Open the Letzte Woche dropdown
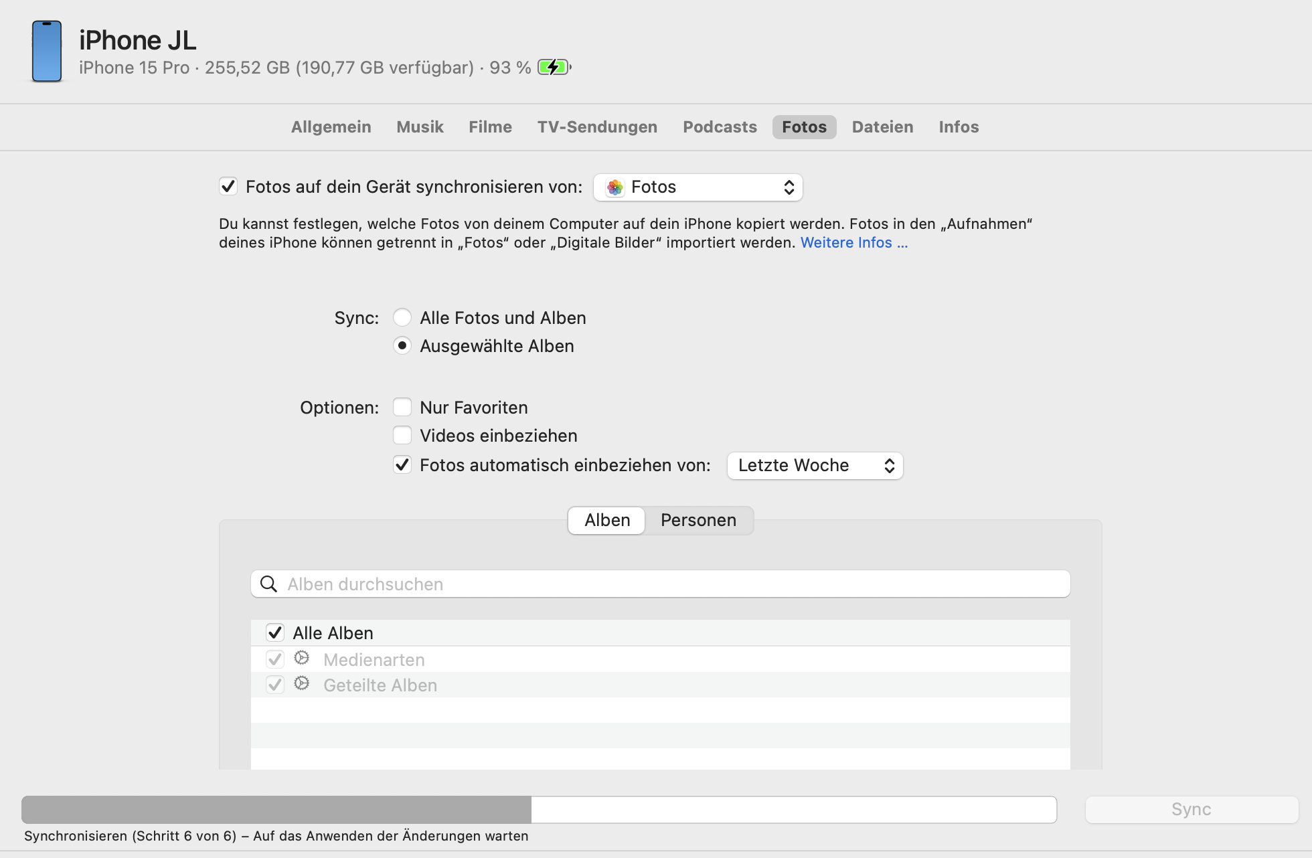 point(815,466)
